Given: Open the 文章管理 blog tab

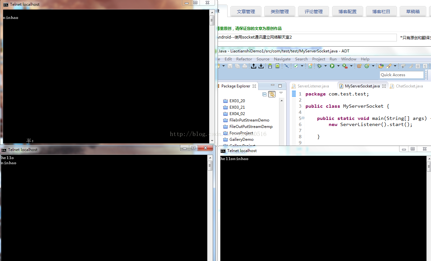Looking at the screenshot, I should click(x=246, y=12).
